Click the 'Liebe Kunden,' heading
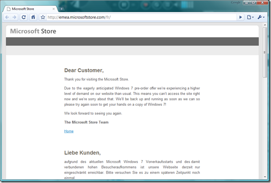The width and height of the screenshot is (271, 183). (x=82, y=153)
